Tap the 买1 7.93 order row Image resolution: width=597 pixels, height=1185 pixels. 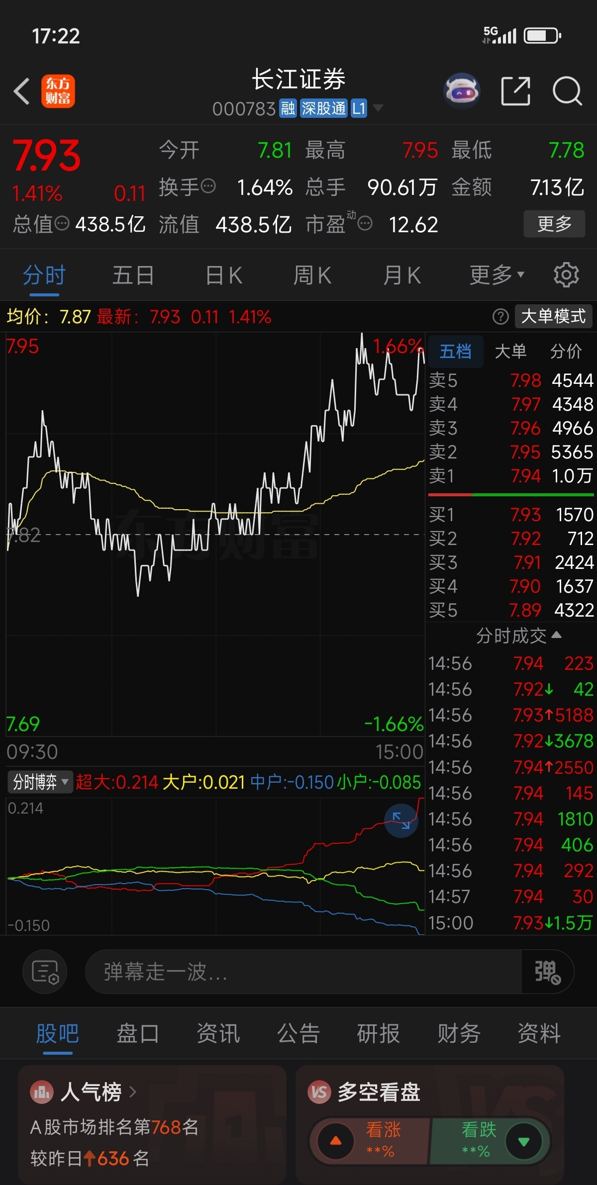click(511, 515)
